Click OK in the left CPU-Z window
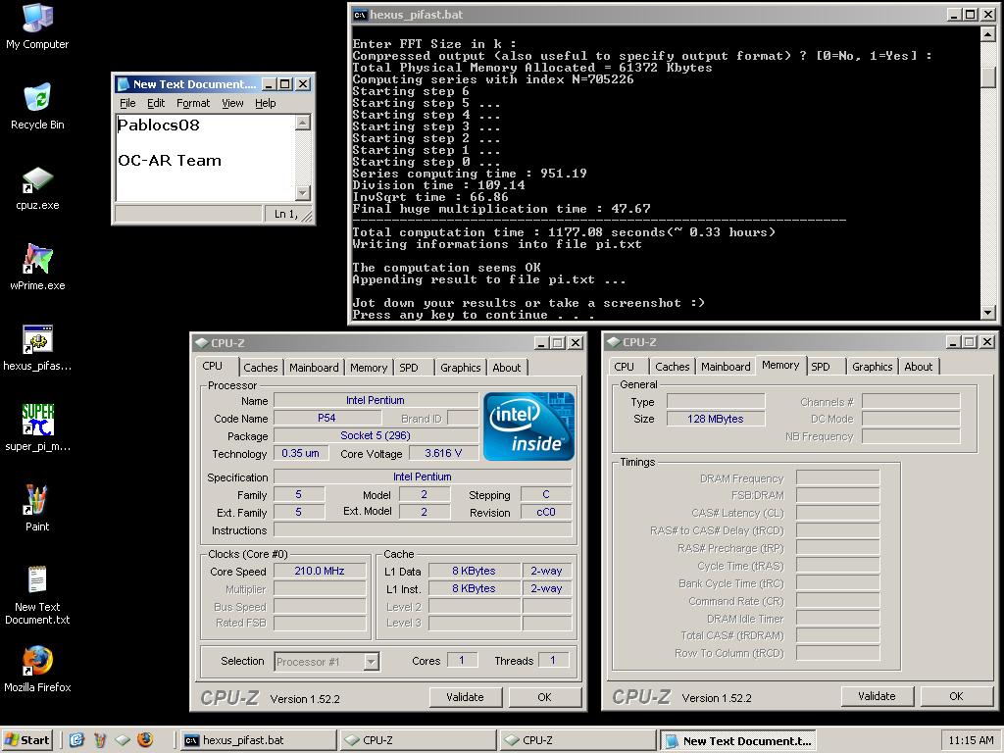Image resolution: width=1004 pixels, height=753 pixels. [544, 697]
